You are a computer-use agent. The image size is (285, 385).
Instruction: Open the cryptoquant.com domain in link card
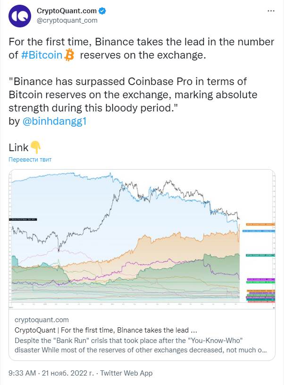tap(42, 320)
